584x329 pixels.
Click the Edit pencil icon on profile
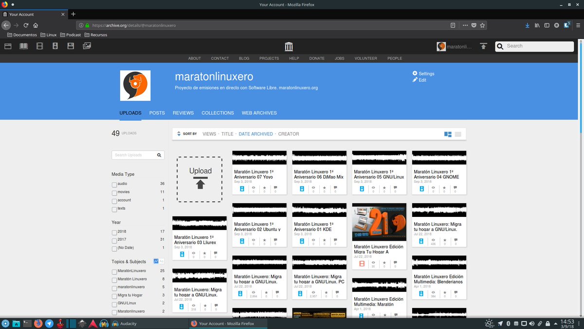coord(415,80)
